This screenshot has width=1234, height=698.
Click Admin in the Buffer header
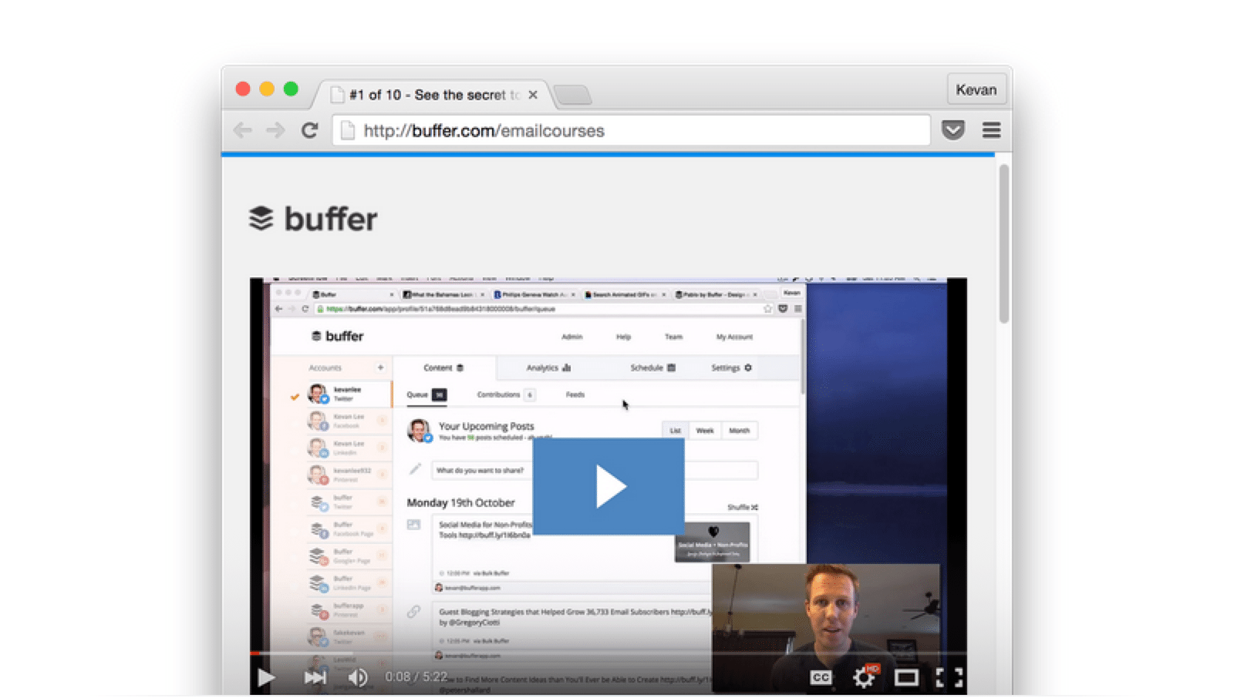[571, 337]
